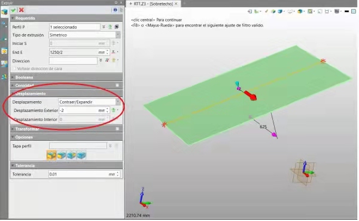Click the red extrusion direction arrow handle
This screenshot has width=359, height=221.
coord(251,95)
